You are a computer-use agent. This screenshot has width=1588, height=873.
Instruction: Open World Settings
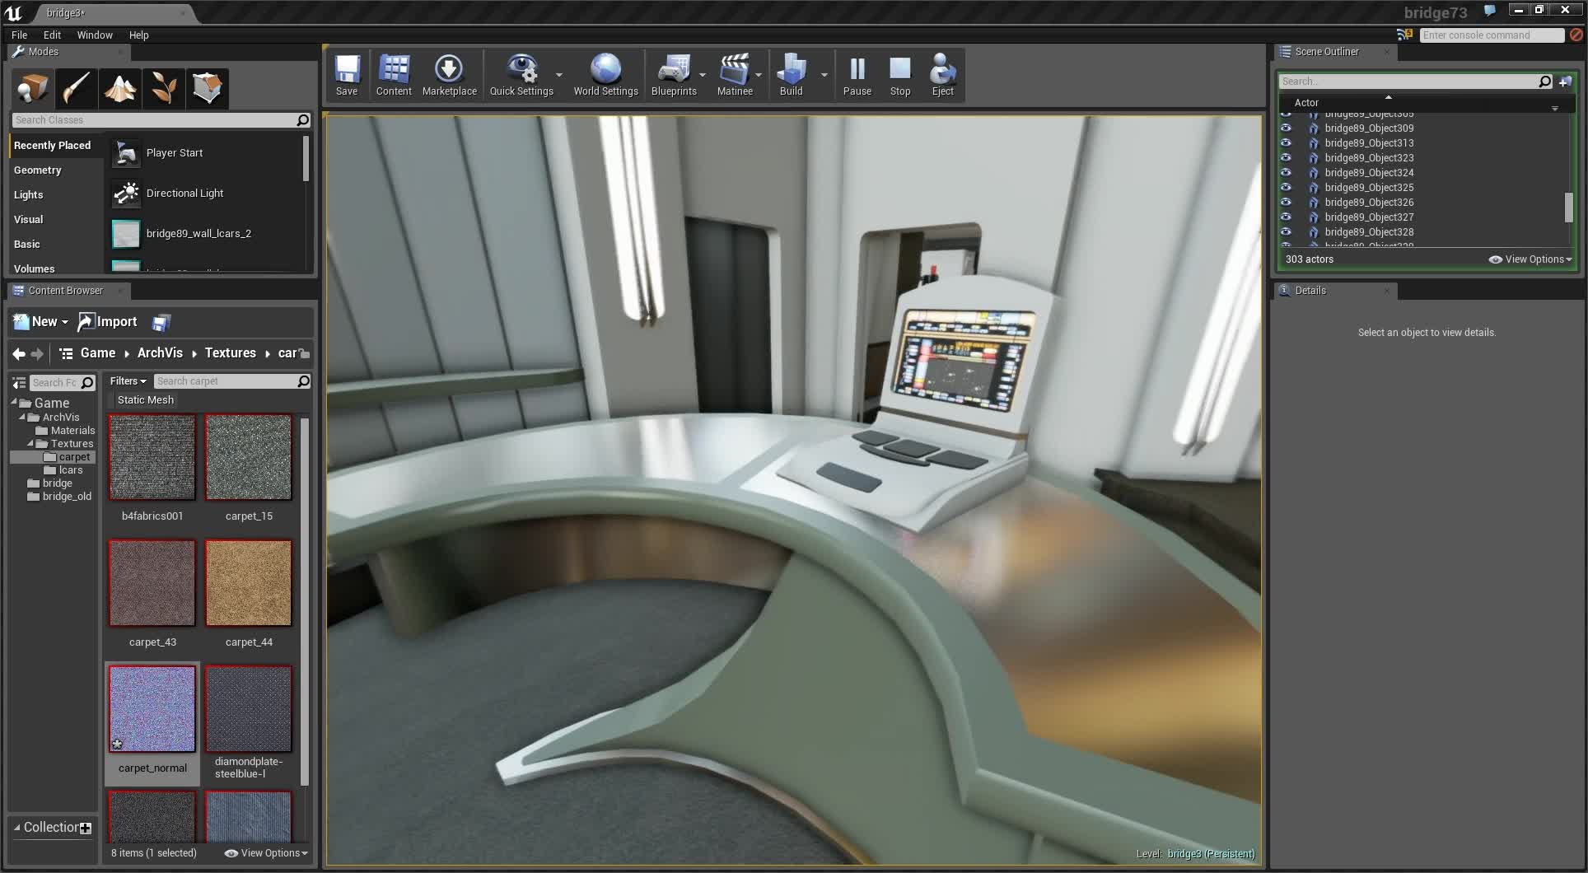point(605,74)
